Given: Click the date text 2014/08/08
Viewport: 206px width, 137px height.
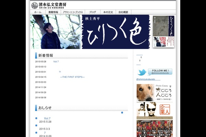Looking at the screenshot, I should coord(41,98).
